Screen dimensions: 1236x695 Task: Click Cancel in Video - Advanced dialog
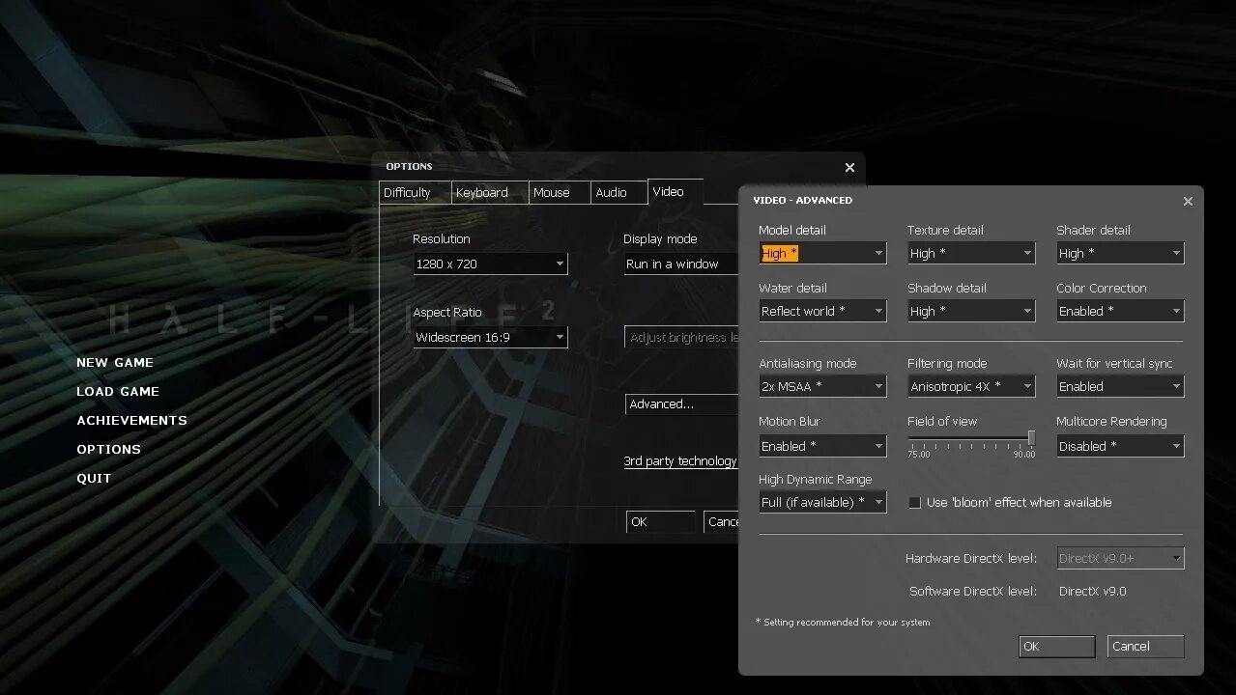[1146, 647]
